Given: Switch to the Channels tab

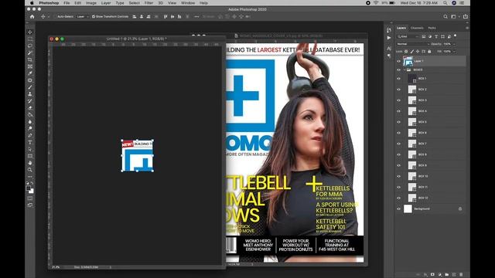Looking at the screenshot, I should coord(417,28).
